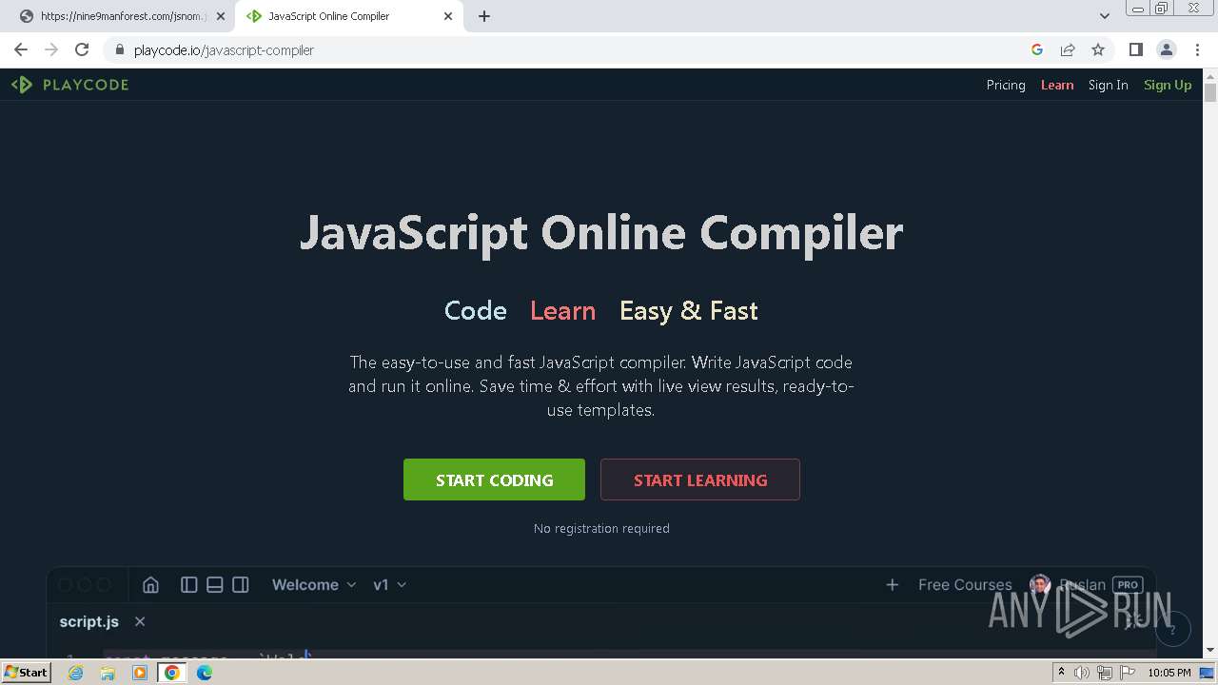This screenshot has width=1218, height=685.
Task: Open the Chrome profile avatar
Action: 1166,49
